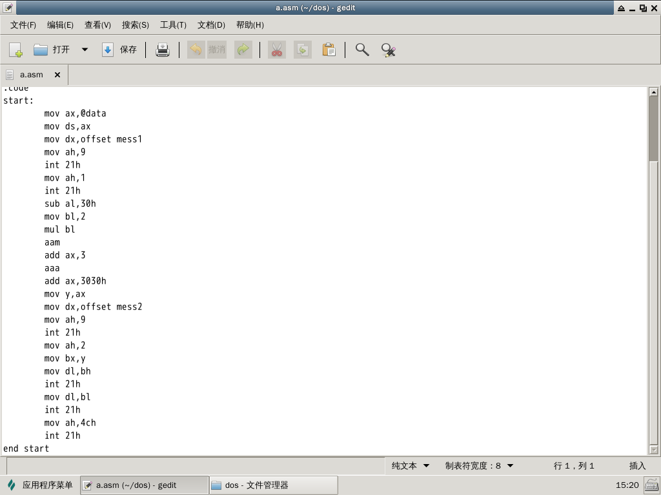Open the 文件(F) menu

pos(23,24)
